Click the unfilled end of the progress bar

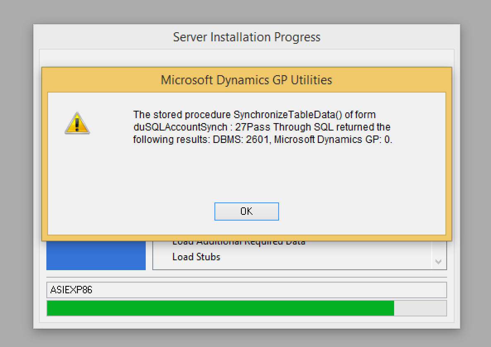coord(420,308)
